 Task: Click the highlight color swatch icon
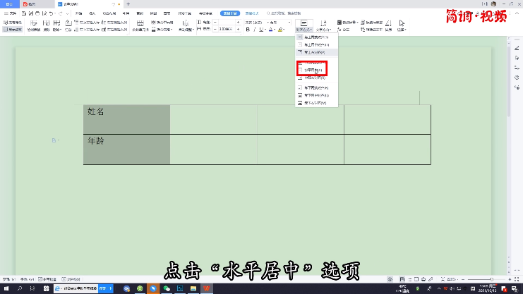click(x=280, y=30)
